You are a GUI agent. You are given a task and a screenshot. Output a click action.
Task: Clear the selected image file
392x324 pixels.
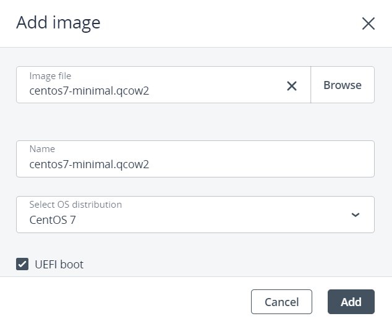point(292,86)
